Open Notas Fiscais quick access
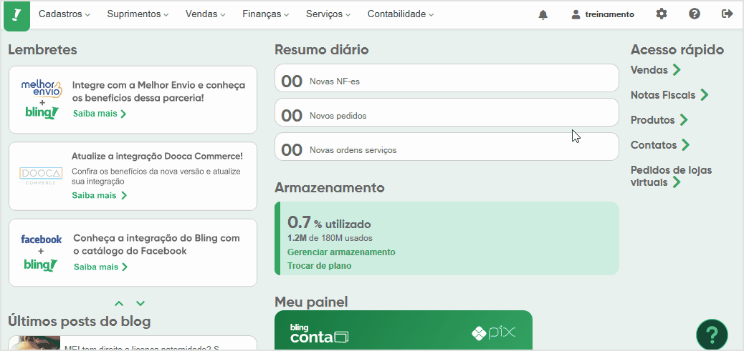744x351 pixels. coord(669,95)
